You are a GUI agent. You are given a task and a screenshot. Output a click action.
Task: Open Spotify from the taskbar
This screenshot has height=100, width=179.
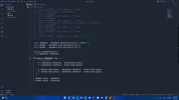pos(85,98)
